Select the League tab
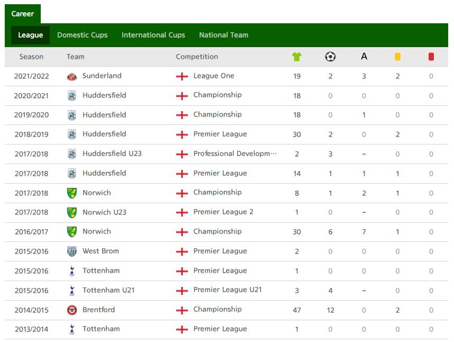 (30, 35)
